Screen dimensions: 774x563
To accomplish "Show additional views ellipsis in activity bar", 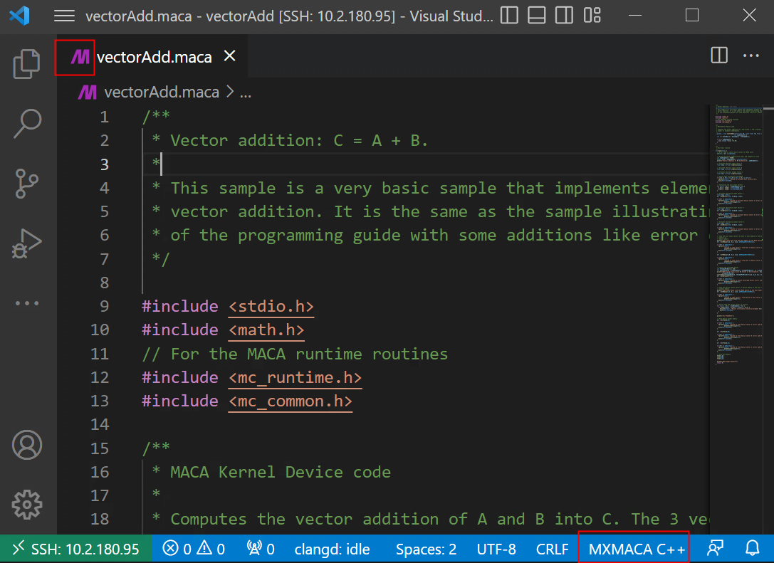I will (27, 302).
